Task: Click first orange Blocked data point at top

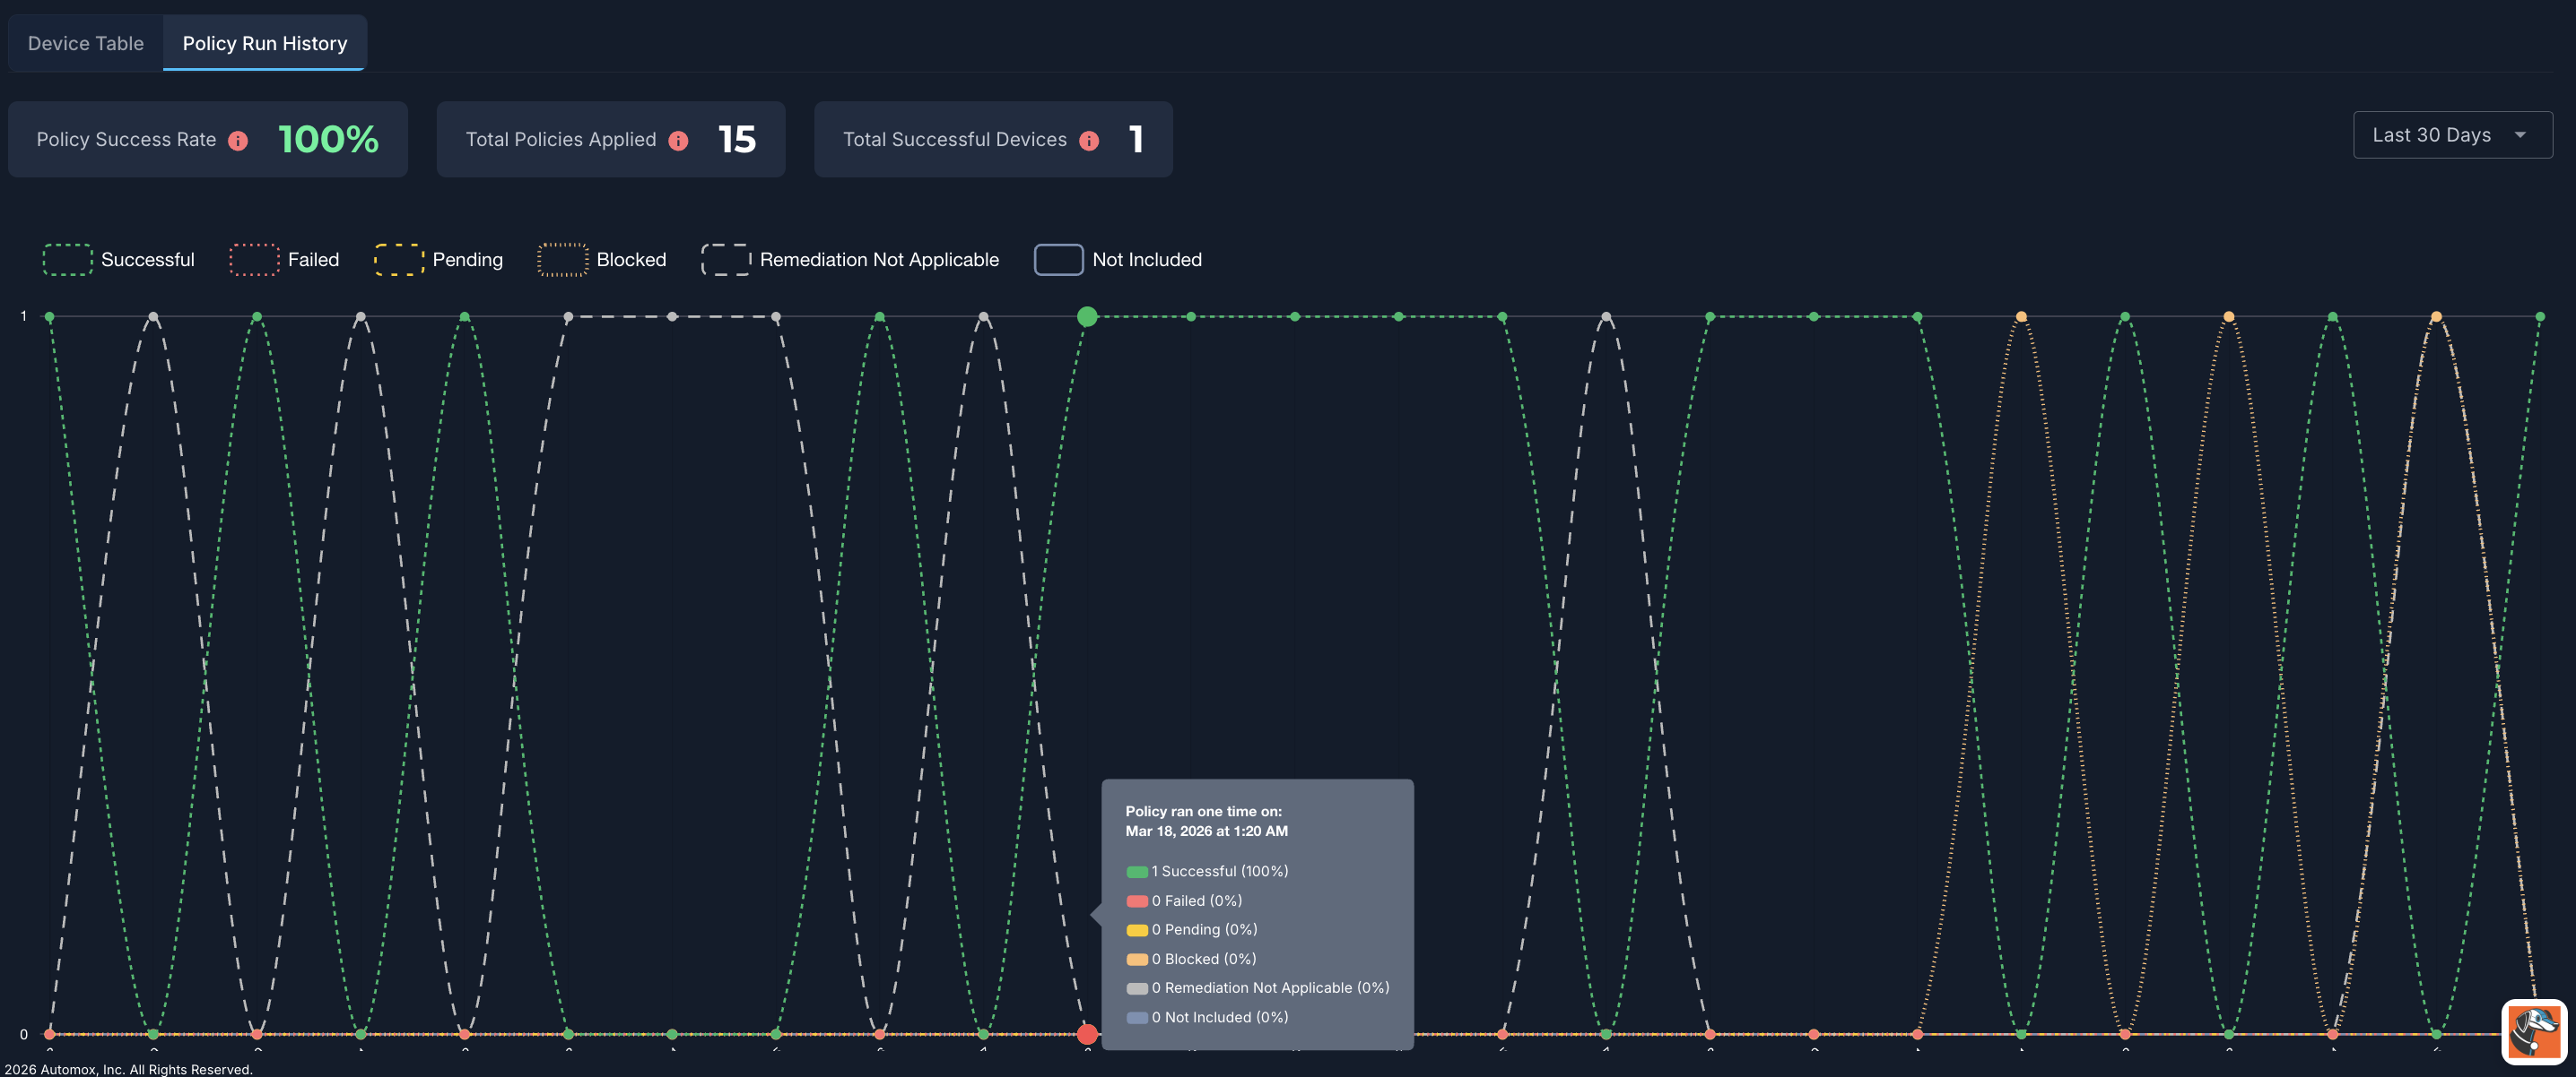Action: (x=2021, y=316)
